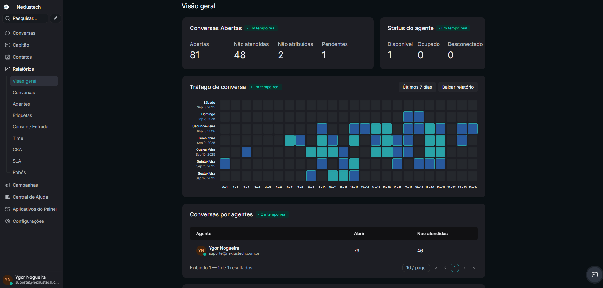Select the Central de Ajuda icon

(x=7, y=197)
